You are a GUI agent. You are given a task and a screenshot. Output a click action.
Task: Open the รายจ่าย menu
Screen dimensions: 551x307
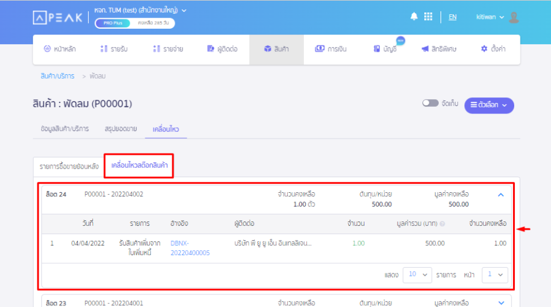tap(168, 49)
